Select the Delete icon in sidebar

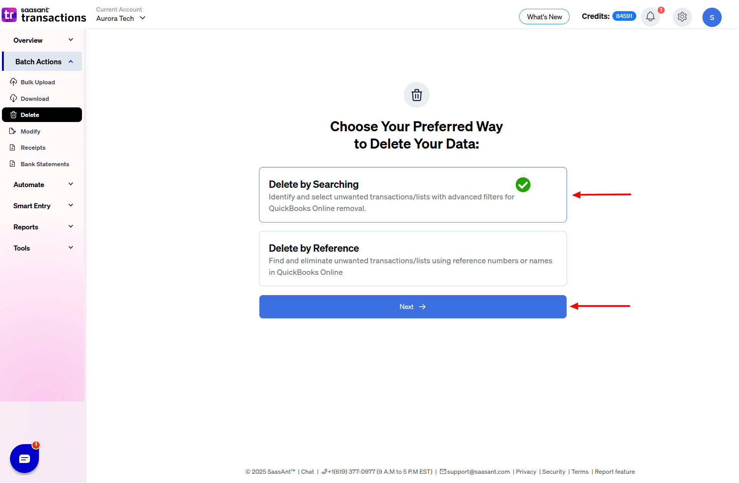[14, 115]
